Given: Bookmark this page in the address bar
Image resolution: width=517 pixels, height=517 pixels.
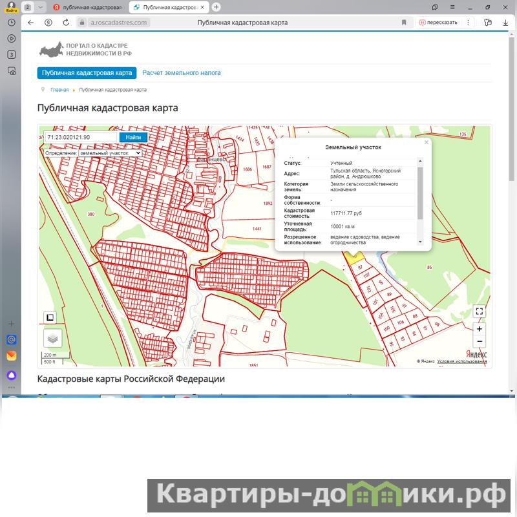Looking at the screenshot, I should click(x=404, y=22).
